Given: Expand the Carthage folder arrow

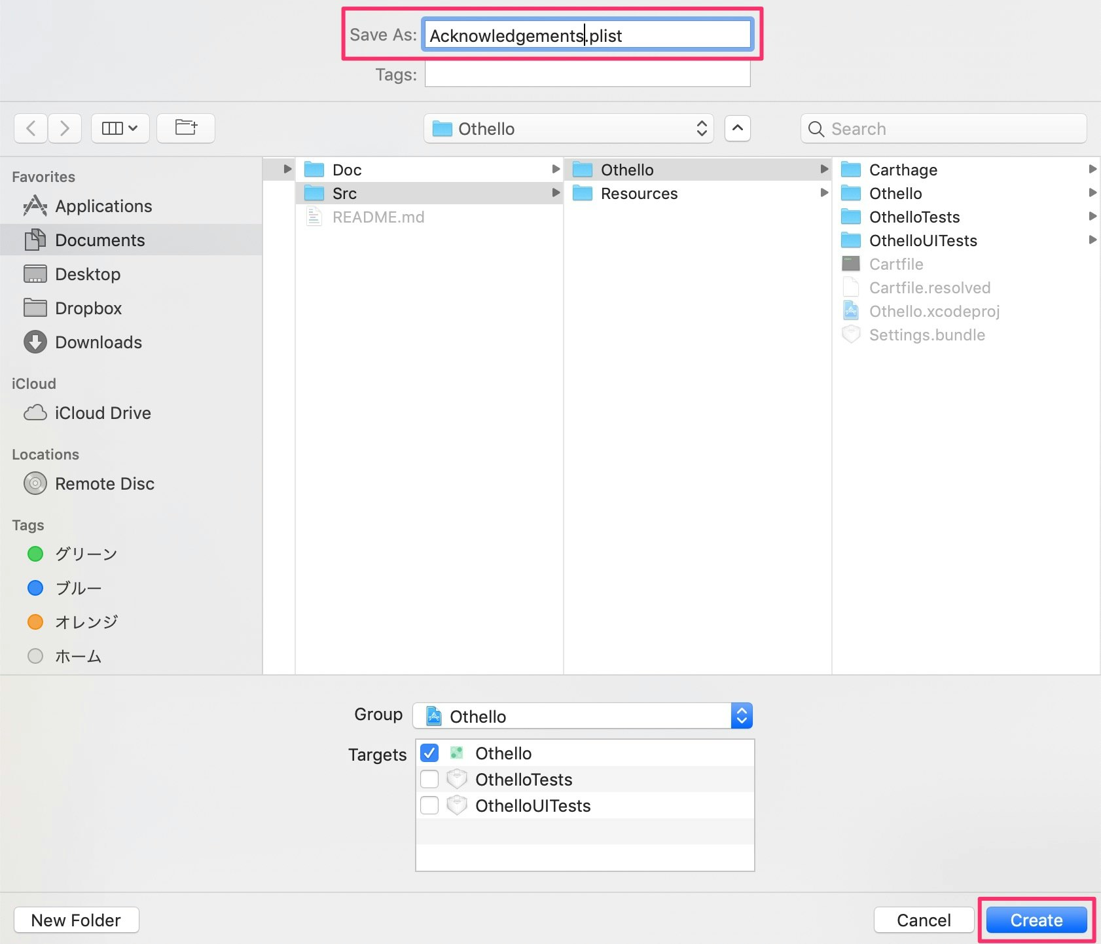Looking at the screenshot, I should click(1092, 170).
